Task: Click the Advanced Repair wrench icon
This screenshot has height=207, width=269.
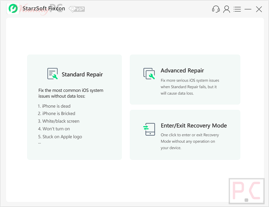Action: (149, 73)
